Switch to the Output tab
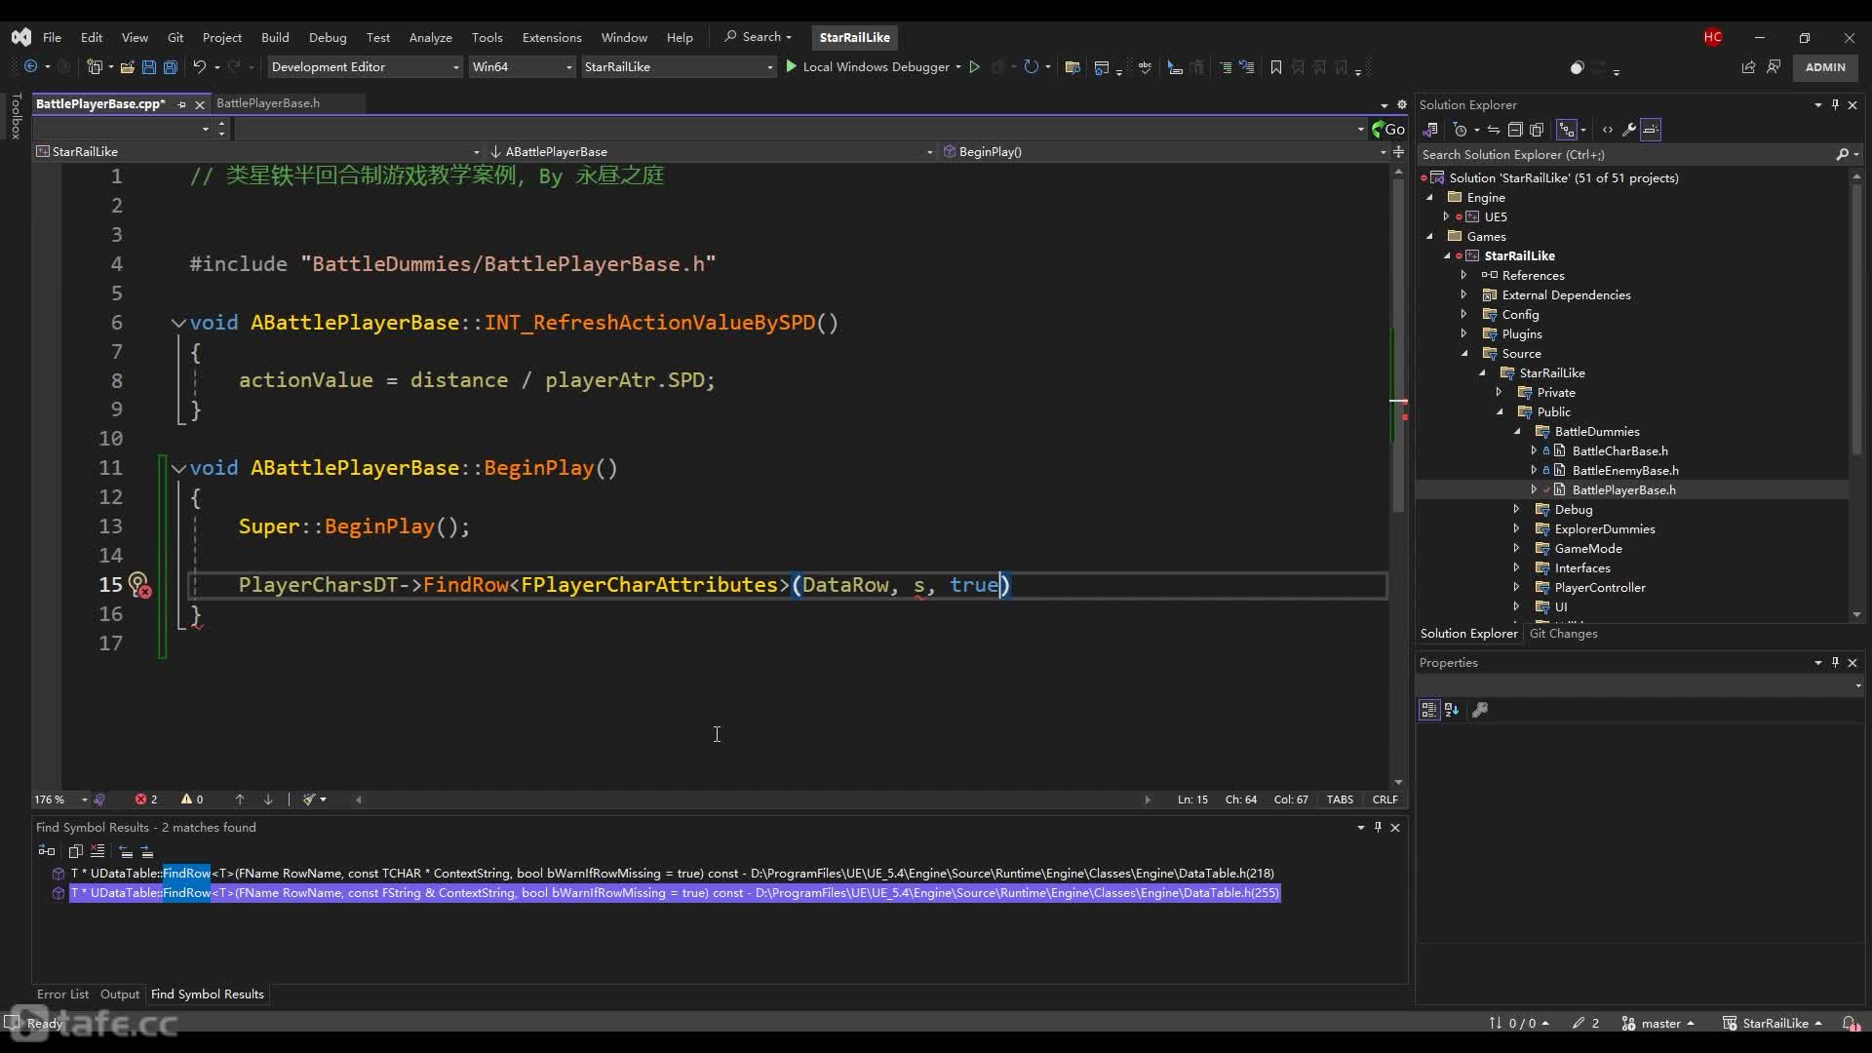 [x=120, y=994]
